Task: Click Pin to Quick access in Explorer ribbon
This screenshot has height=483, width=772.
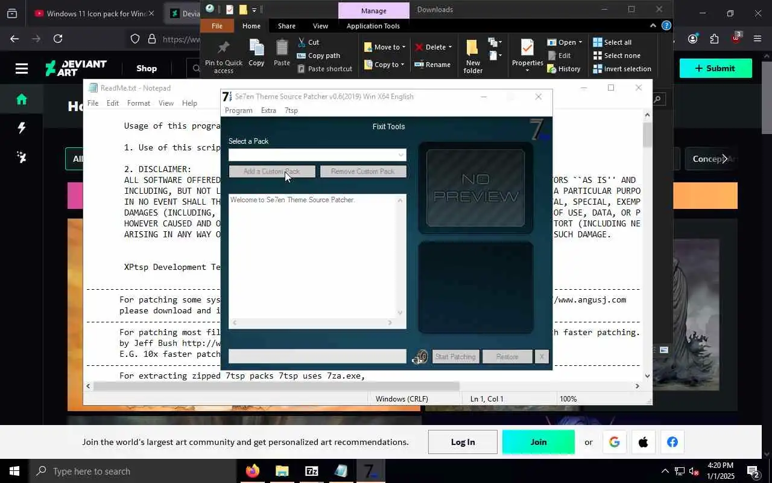Action: point(224,57)
